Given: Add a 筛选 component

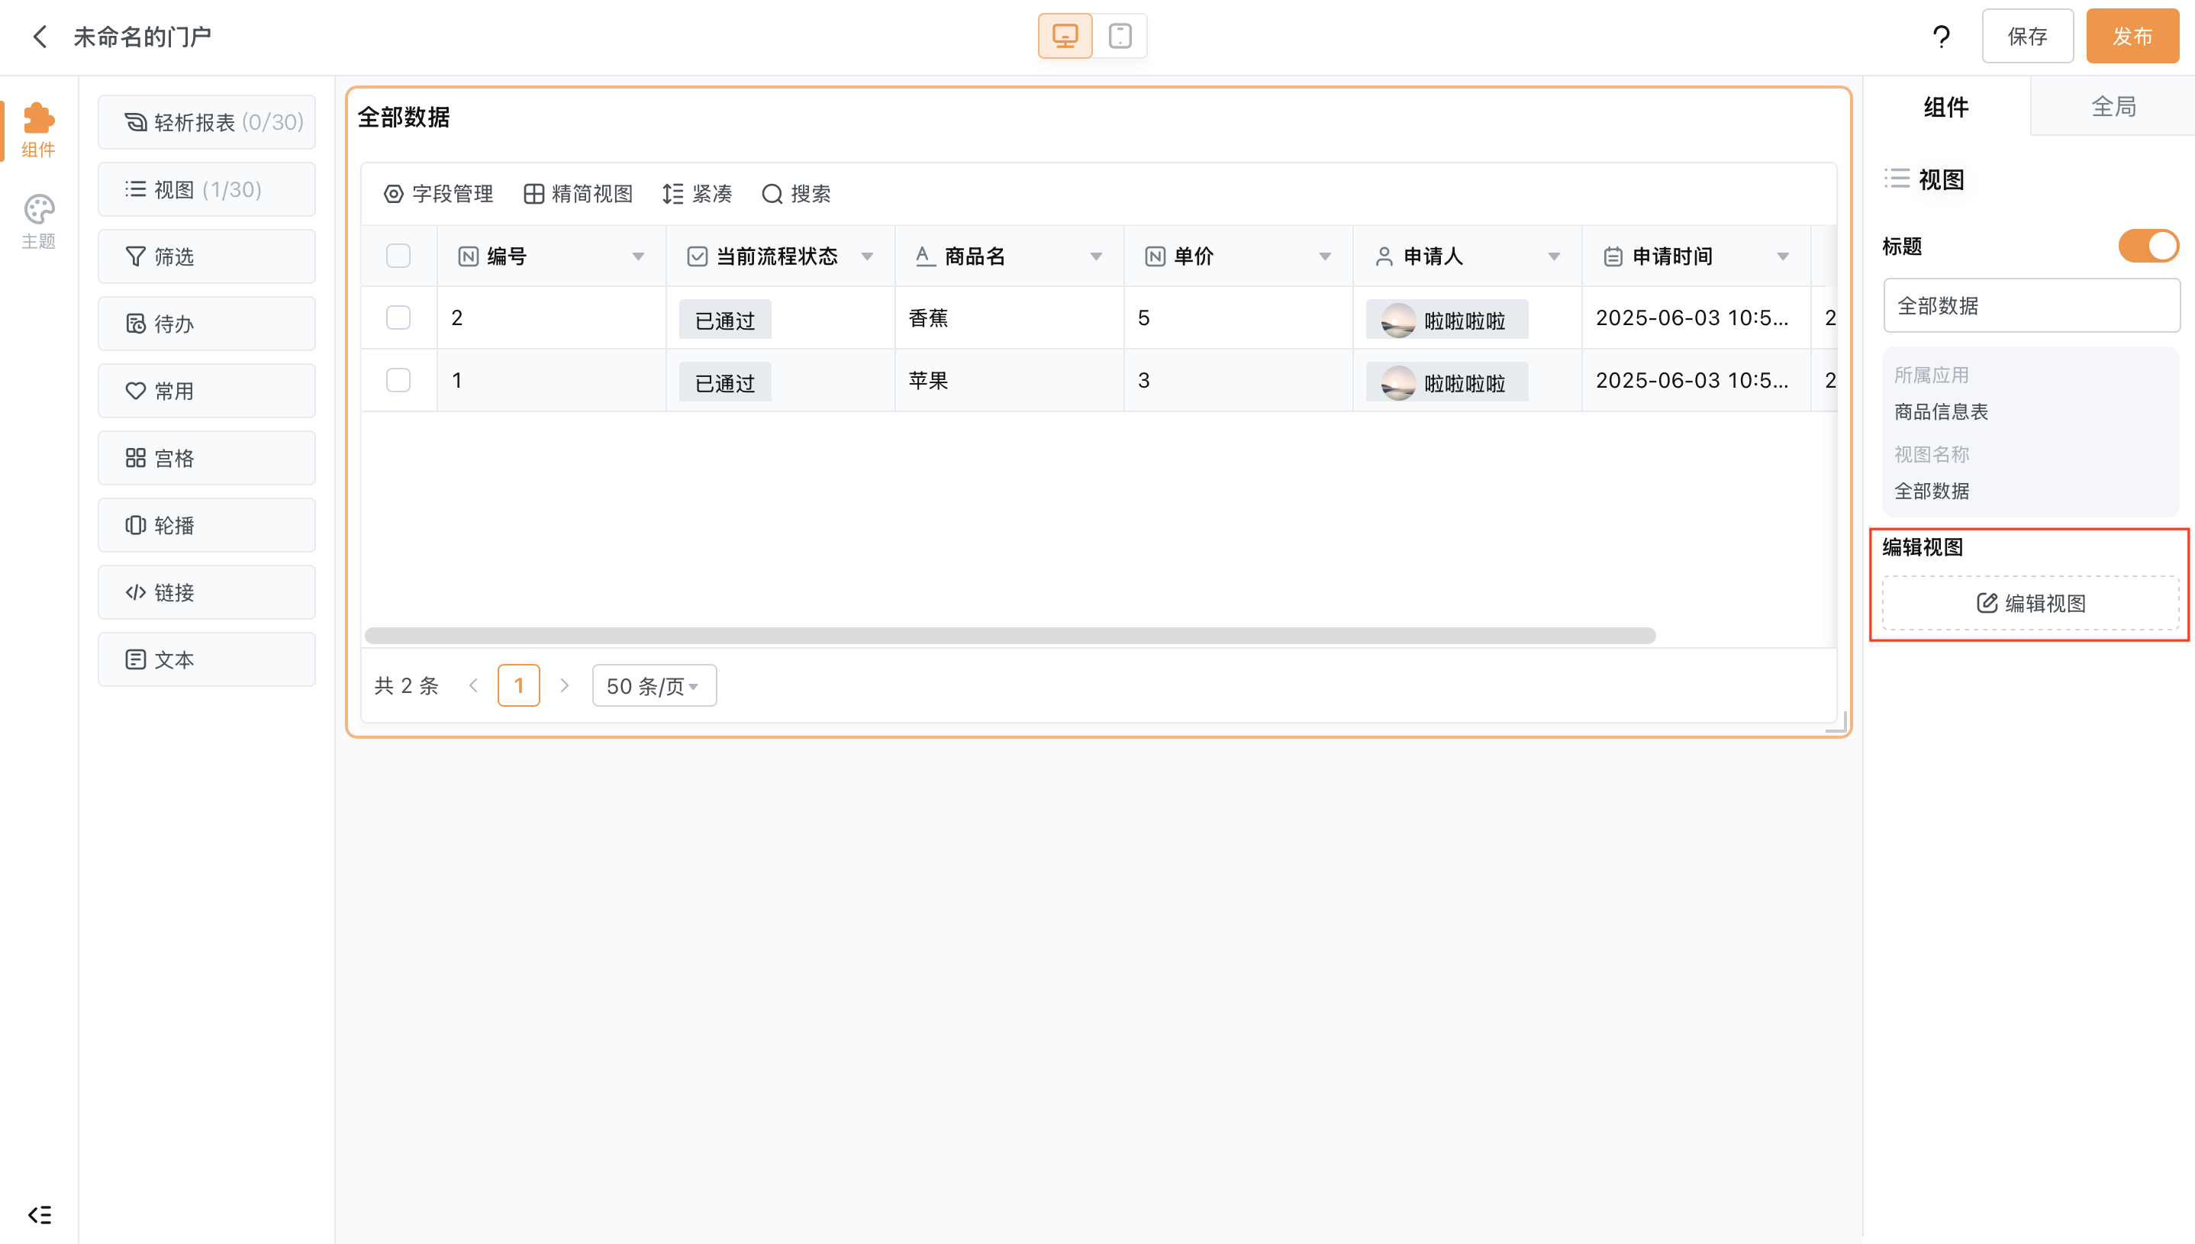Looking at the screenshot, I should click(207, 256).
